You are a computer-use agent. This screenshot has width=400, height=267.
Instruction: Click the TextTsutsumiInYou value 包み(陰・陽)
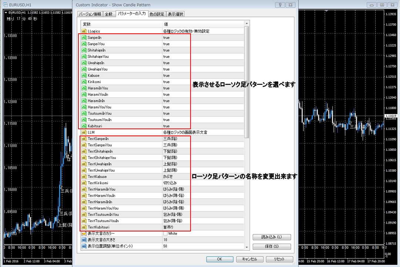pyautogui.click(x=173, y=215)
